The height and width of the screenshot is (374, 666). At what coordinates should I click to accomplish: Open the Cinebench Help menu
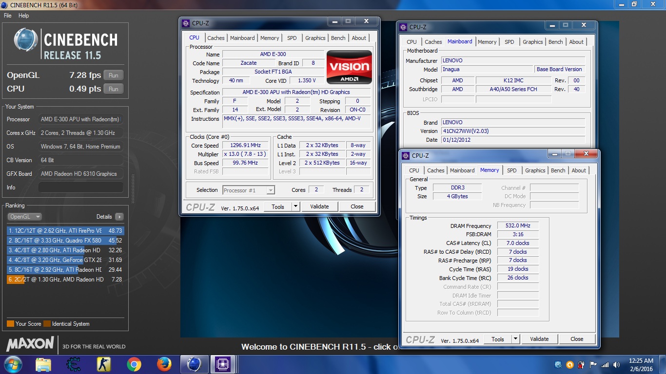pyautogui.click(x=24, y=16)
